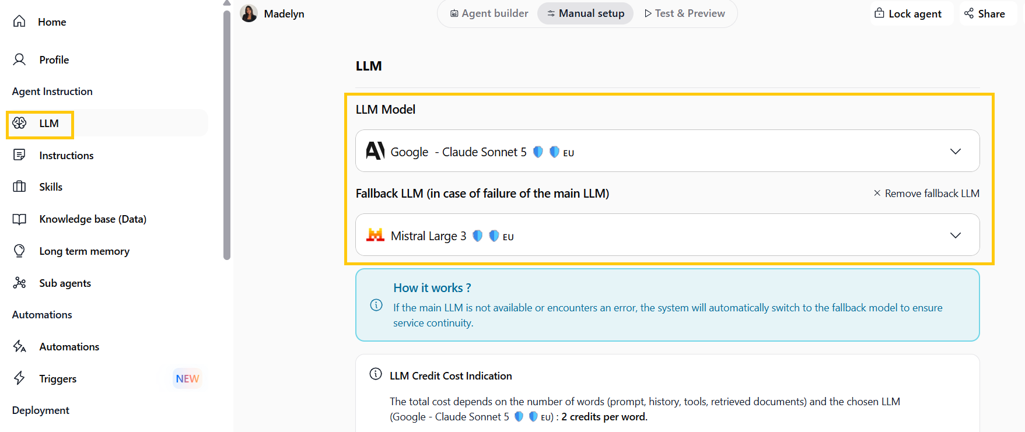Viewport: 1025px width, 432px height.
Task: Switch to the Manual setup tab
Action: point(586,13)
